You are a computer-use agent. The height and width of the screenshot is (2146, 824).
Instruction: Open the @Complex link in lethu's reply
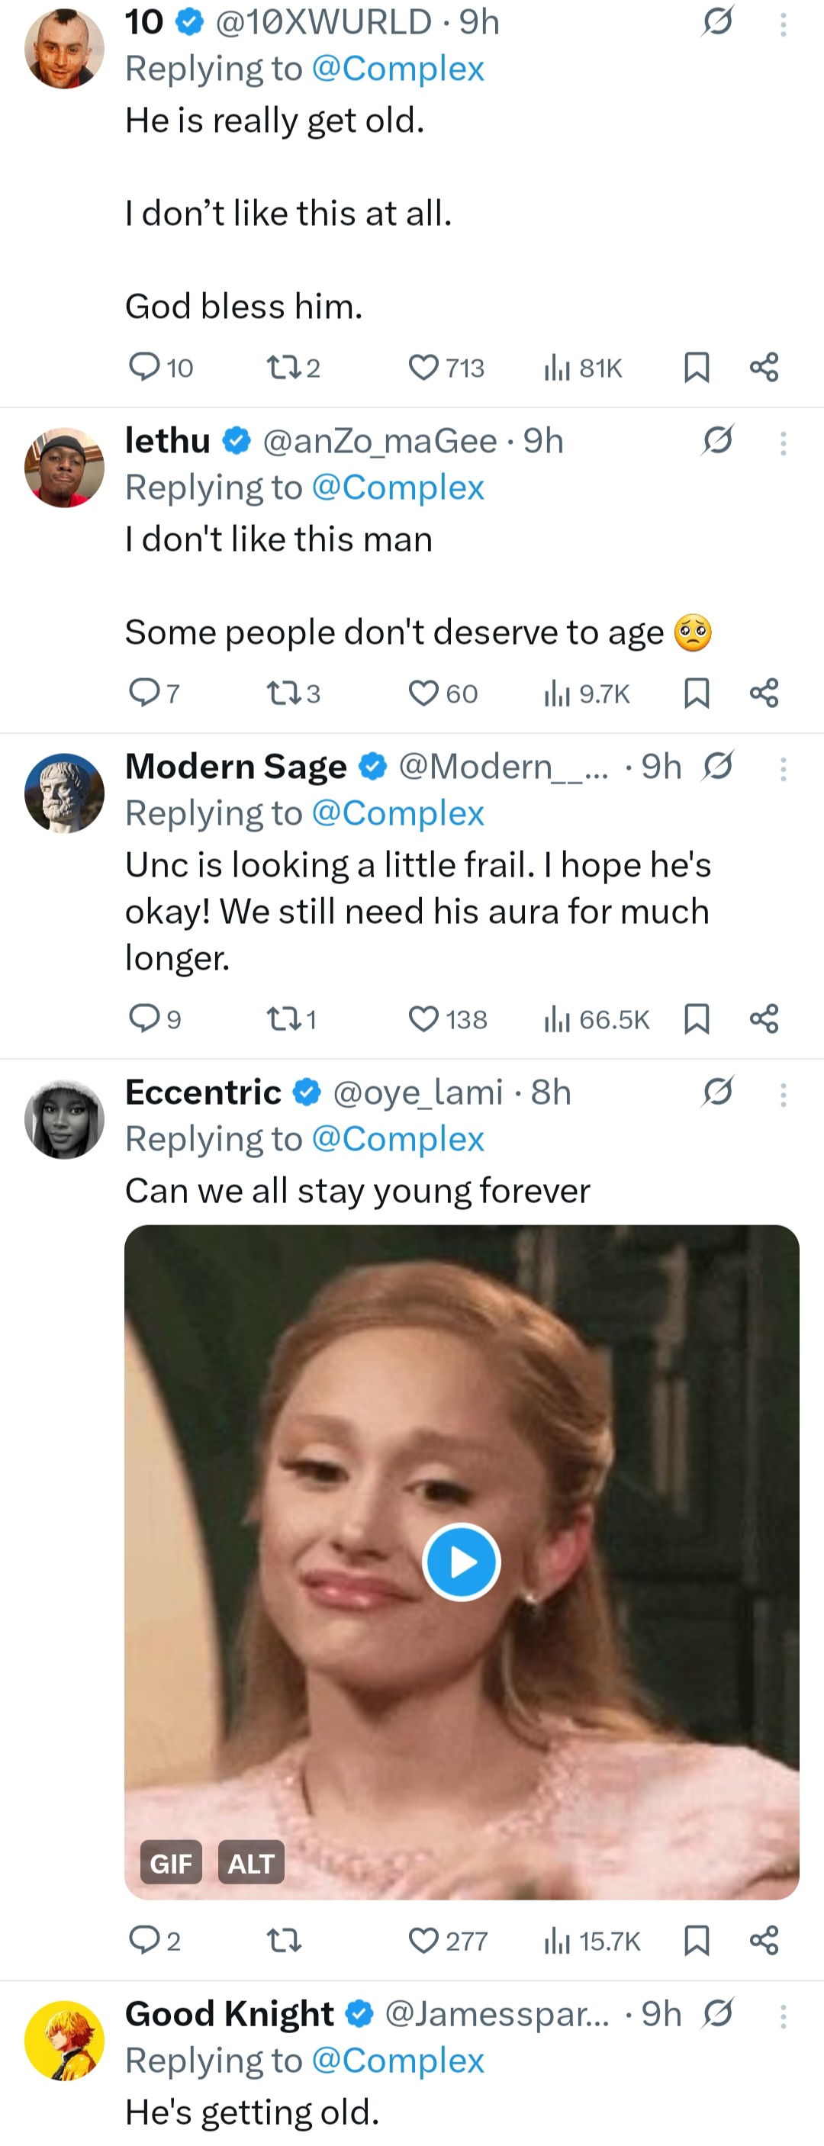(x=398, y=487)
